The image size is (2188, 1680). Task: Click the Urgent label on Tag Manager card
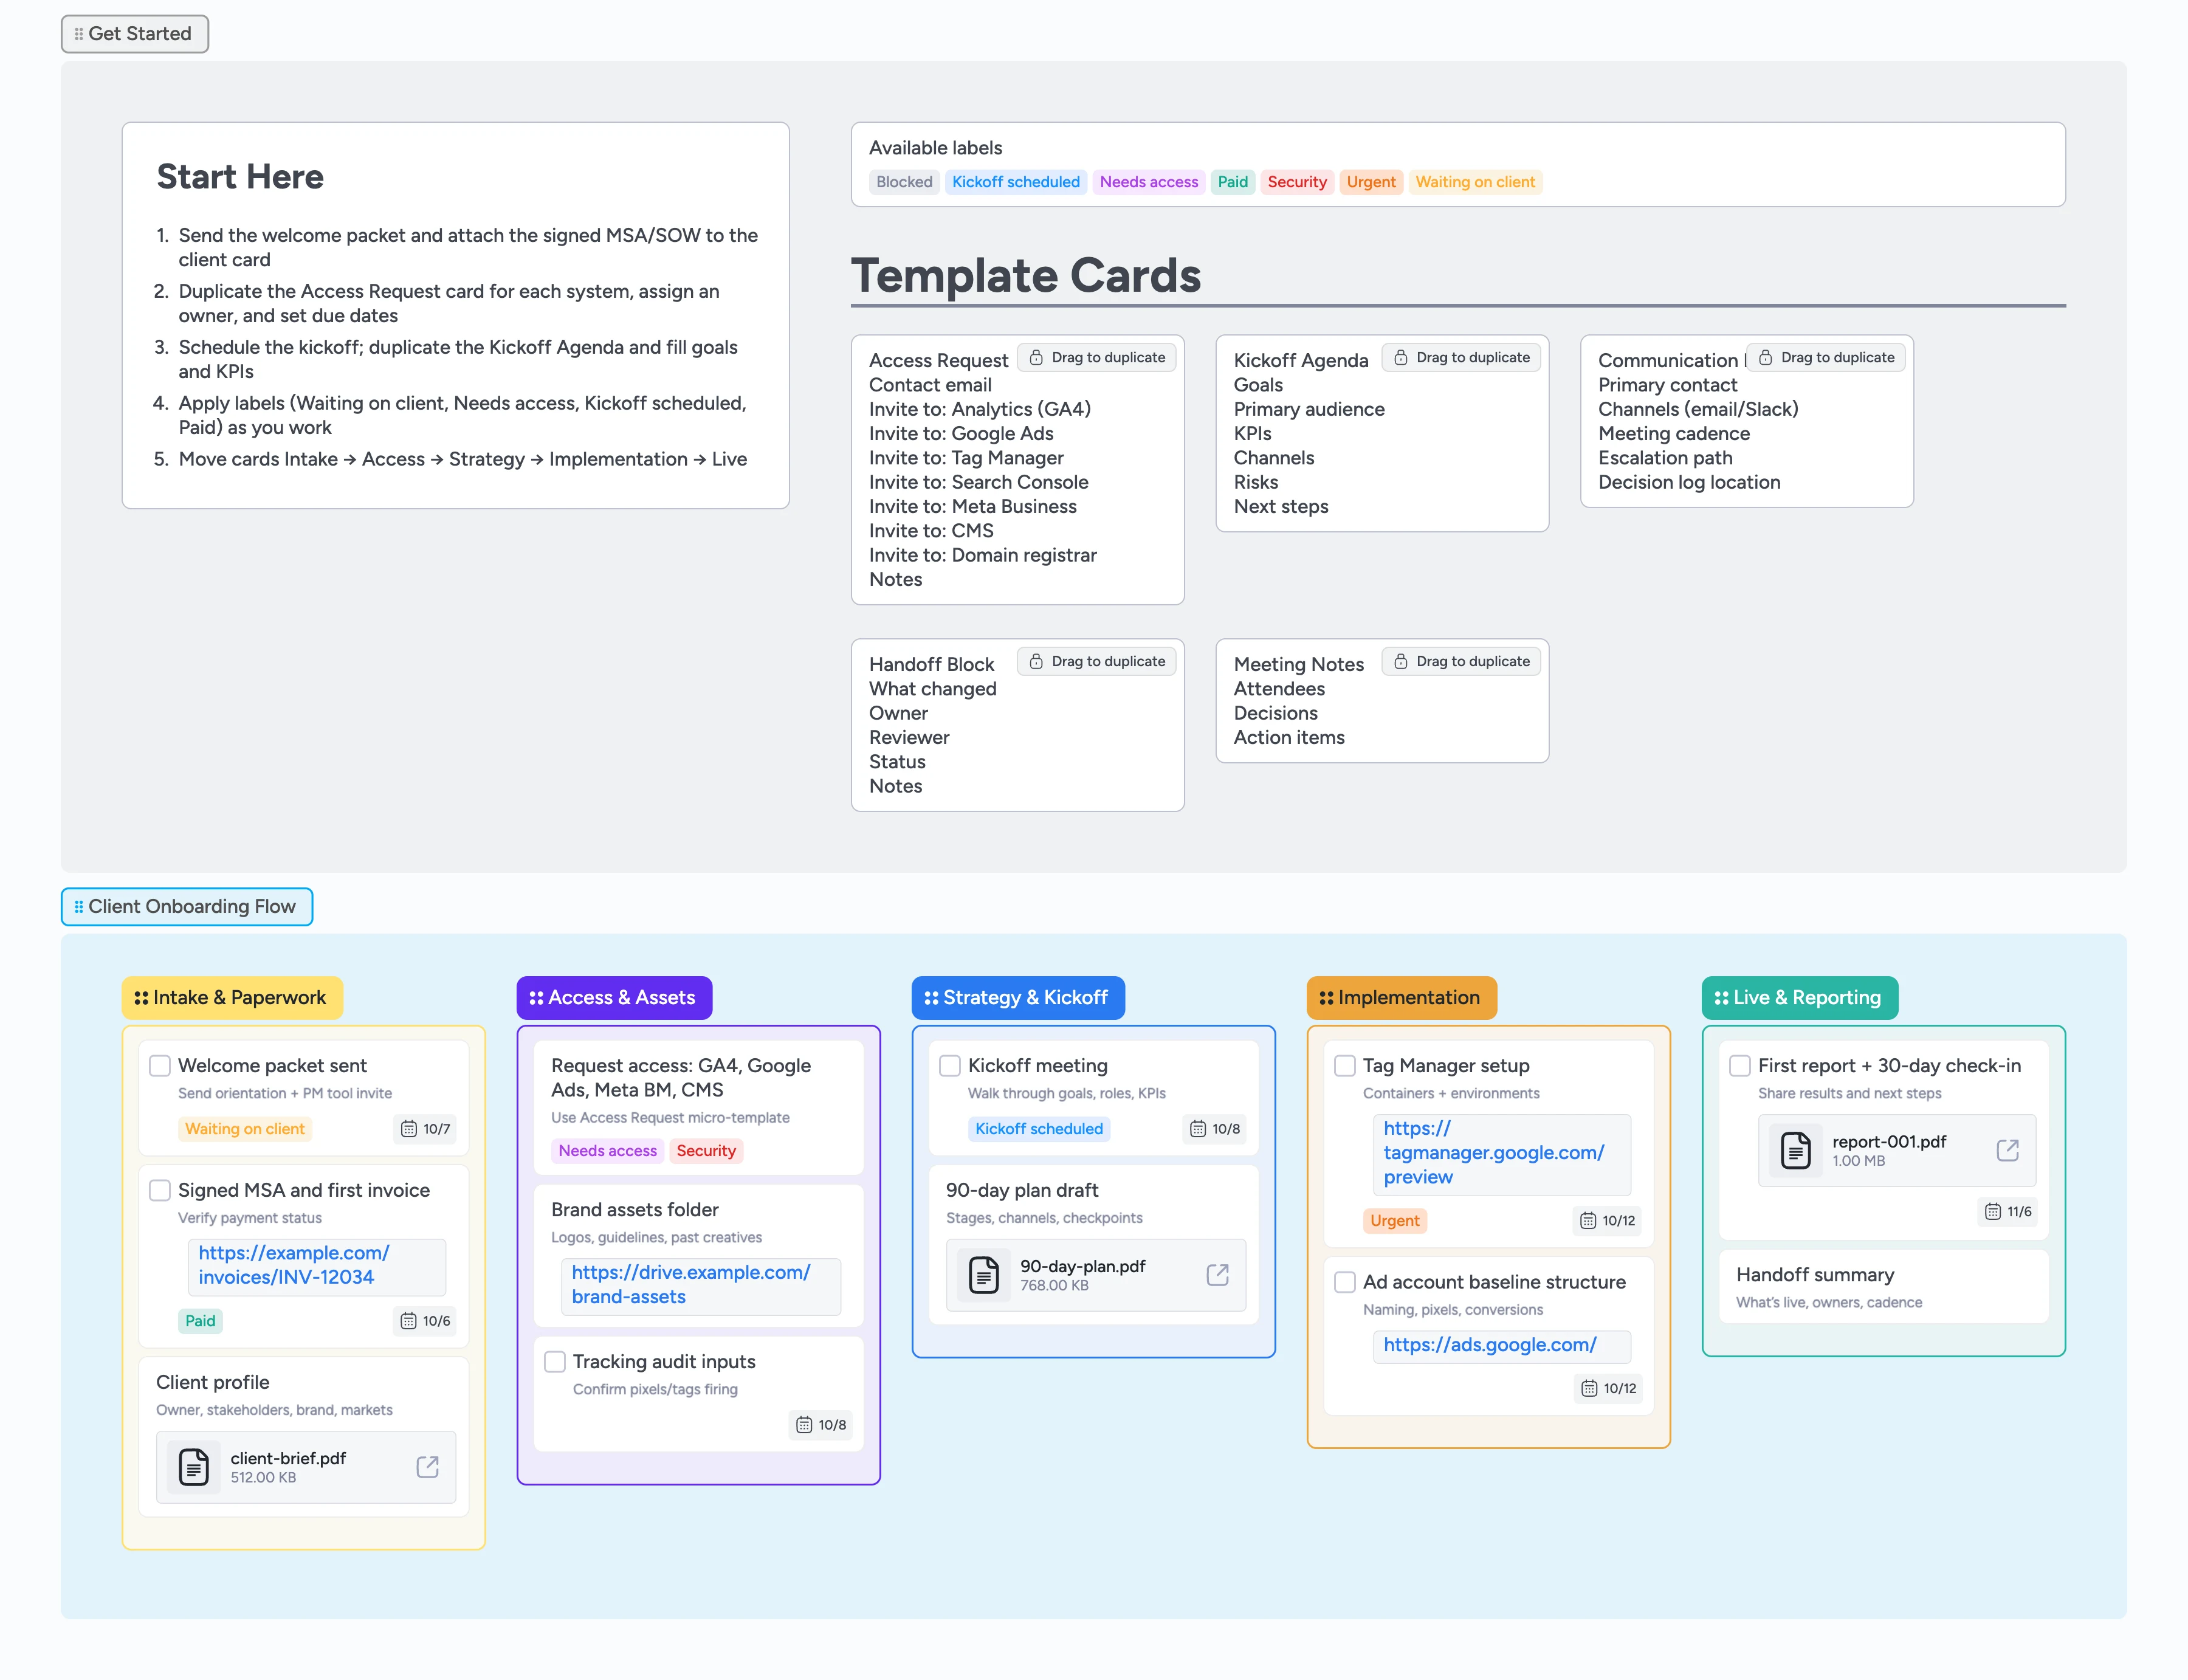[x=1395, y=1220]
